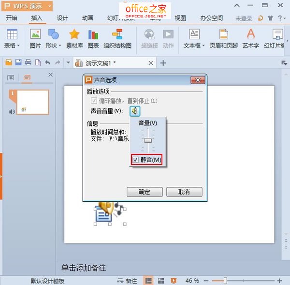Switch to the 视图 ribbon tab

[x=180, y=18]
